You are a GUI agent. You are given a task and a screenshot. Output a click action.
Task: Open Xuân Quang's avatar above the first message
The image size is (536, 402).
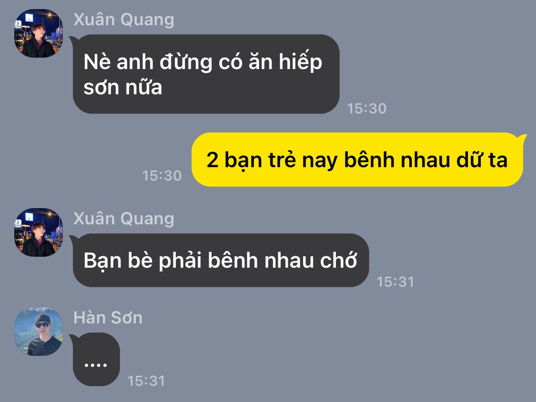[39, 33]
